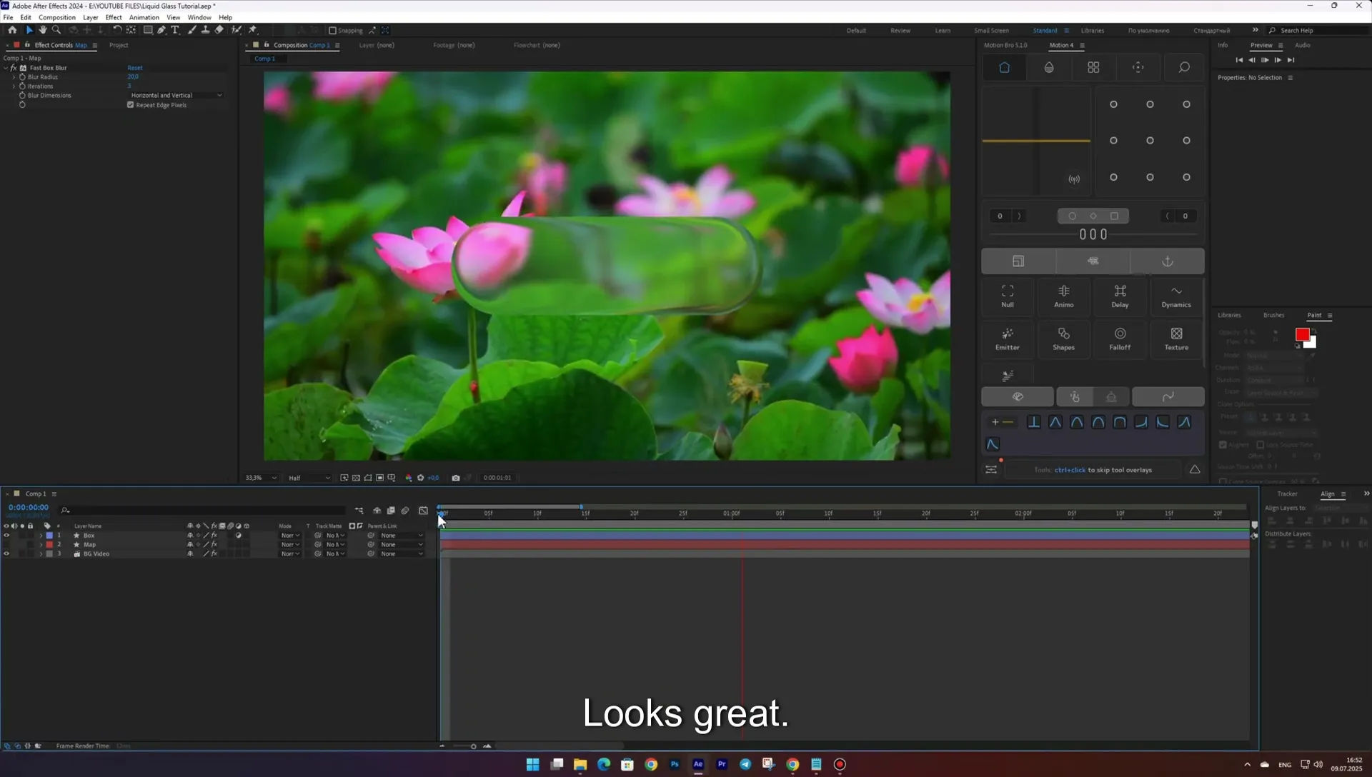Click the red foreground color swatch
This screenshot has height=777, width=1372.
tap(1302, 334)
